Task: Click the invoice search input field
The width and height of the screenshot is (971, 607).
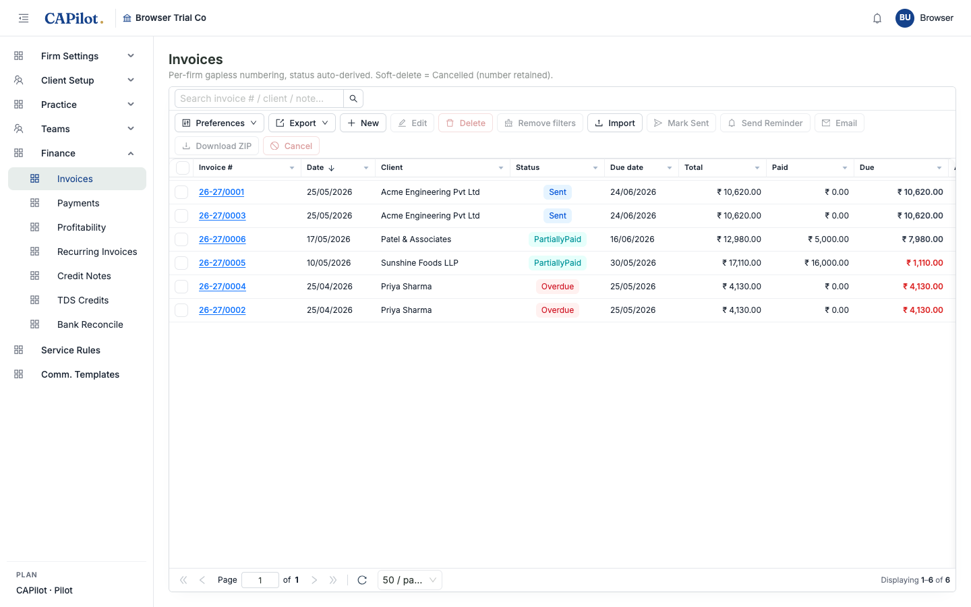Action: [x=259, y=98]
